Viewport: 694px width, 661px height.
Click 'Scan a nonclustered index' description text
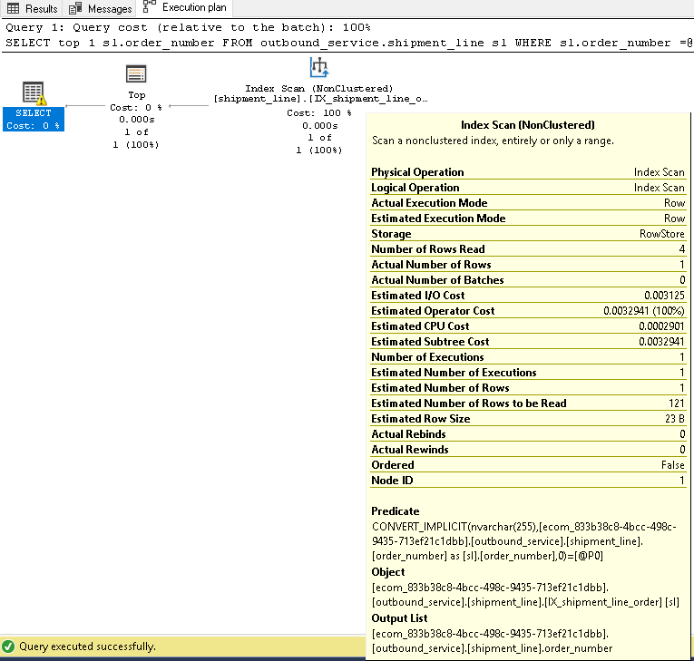(x=494, y=141)
